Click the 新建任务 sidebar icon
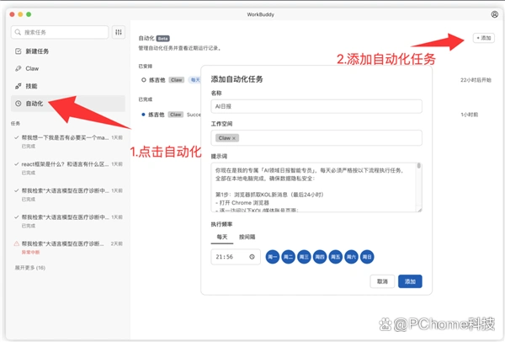The image size is (505, 342). click(x=19, y=51)
